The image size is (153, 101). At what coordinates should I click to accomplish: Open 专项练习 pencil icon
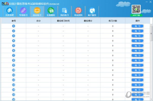[23, 11]
